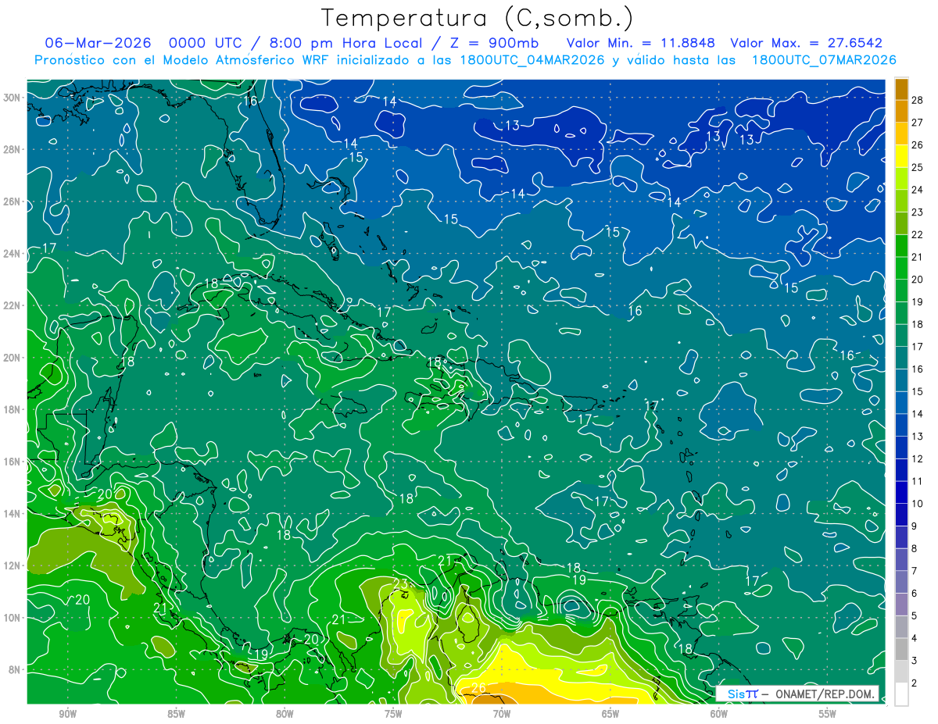This screenshot has height=724, width=938.
Task: Click the "22N" latitude axis label
Action: pyautogui.click(x=13, y=305)
